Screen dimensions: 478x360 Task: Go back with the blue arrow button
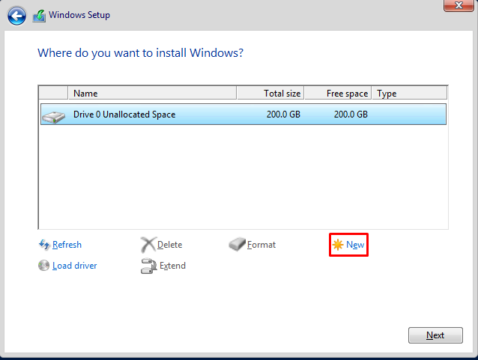click(x=16, y=16)
